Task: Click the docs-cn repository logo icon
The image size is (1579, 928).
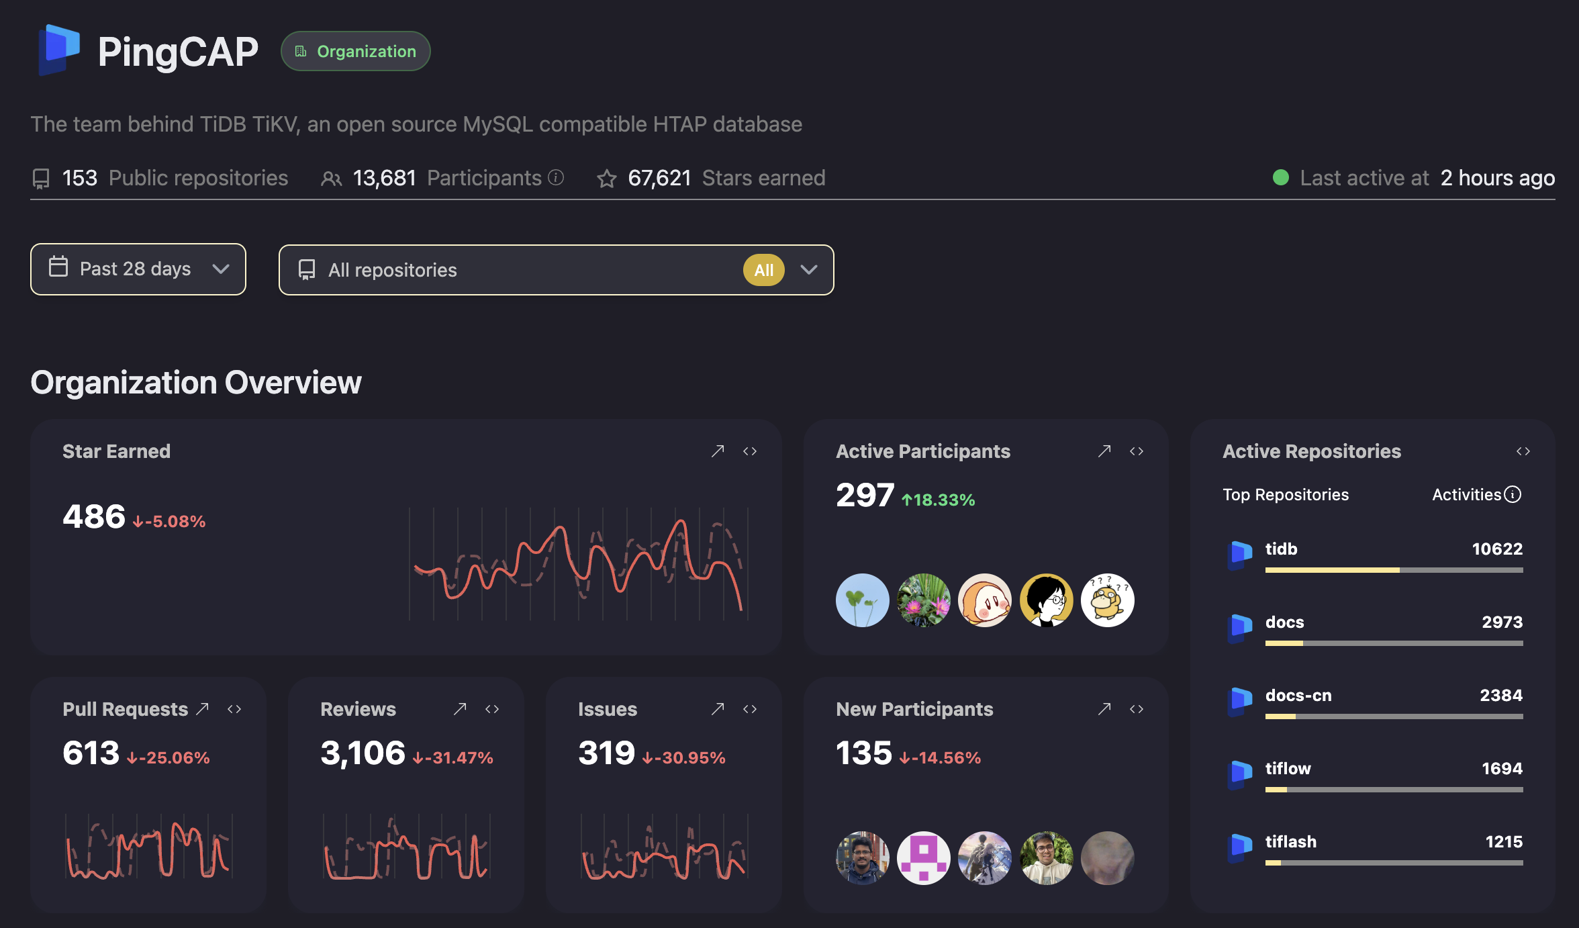Action: tap(1240, 701)
